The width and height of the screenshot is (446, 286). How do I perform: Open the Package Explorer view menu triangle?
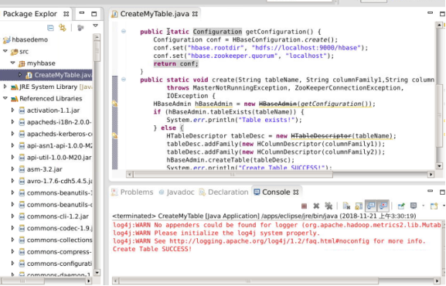[x=96, y=26]
